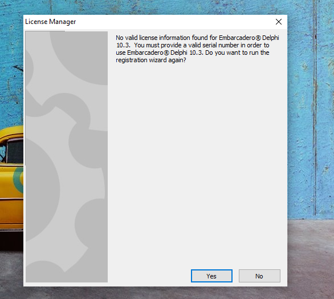Click the License Manager title bar text

coord(51,22)
